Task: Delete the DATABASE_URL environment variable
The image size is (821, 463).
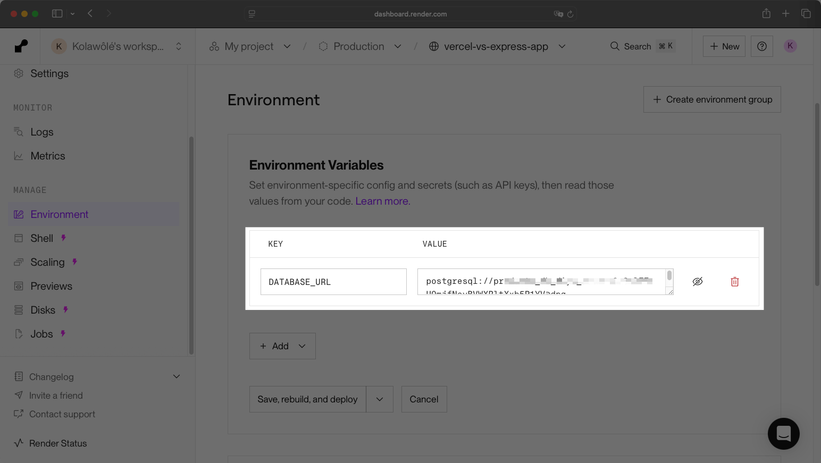Action: coord(734,281)
